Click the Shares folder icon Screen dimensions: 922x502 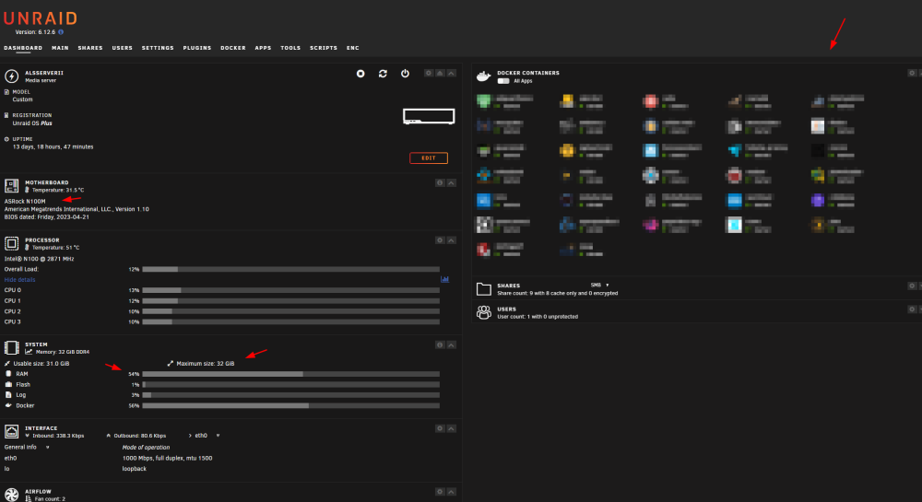click(x=483, y=289)
